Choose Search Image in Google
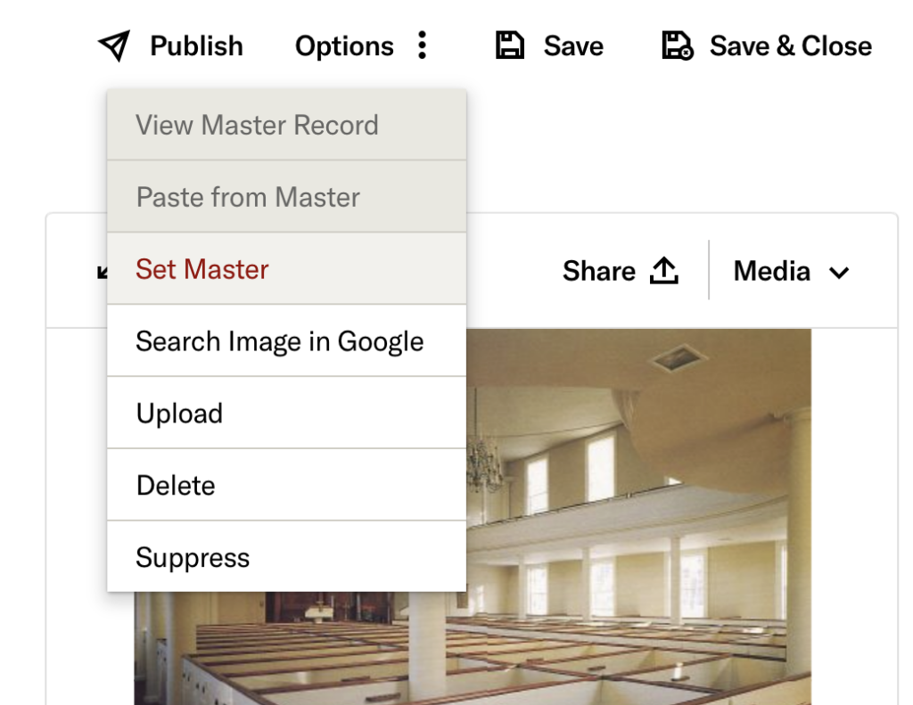 279,341
